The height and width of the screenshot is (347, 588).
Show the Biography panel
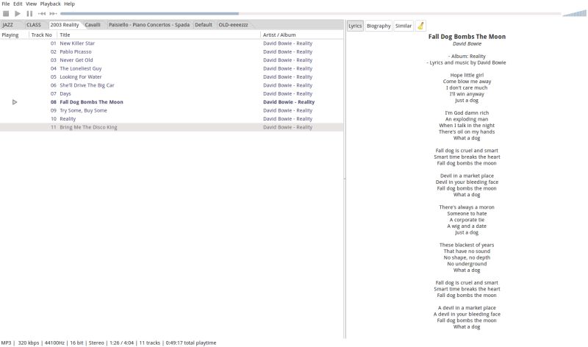379,26
